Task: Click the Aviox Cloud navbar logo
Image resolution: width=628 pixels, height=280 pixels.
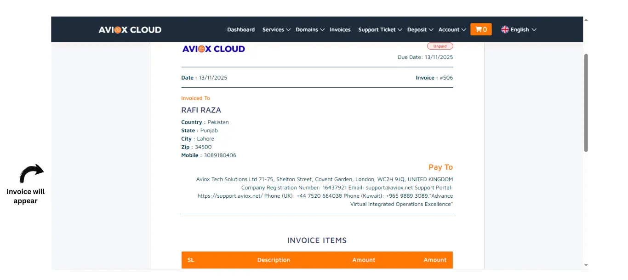Action: point(130,30)
